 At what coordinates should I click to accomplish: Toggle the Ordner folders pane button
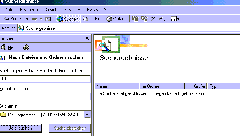point(92,19)
